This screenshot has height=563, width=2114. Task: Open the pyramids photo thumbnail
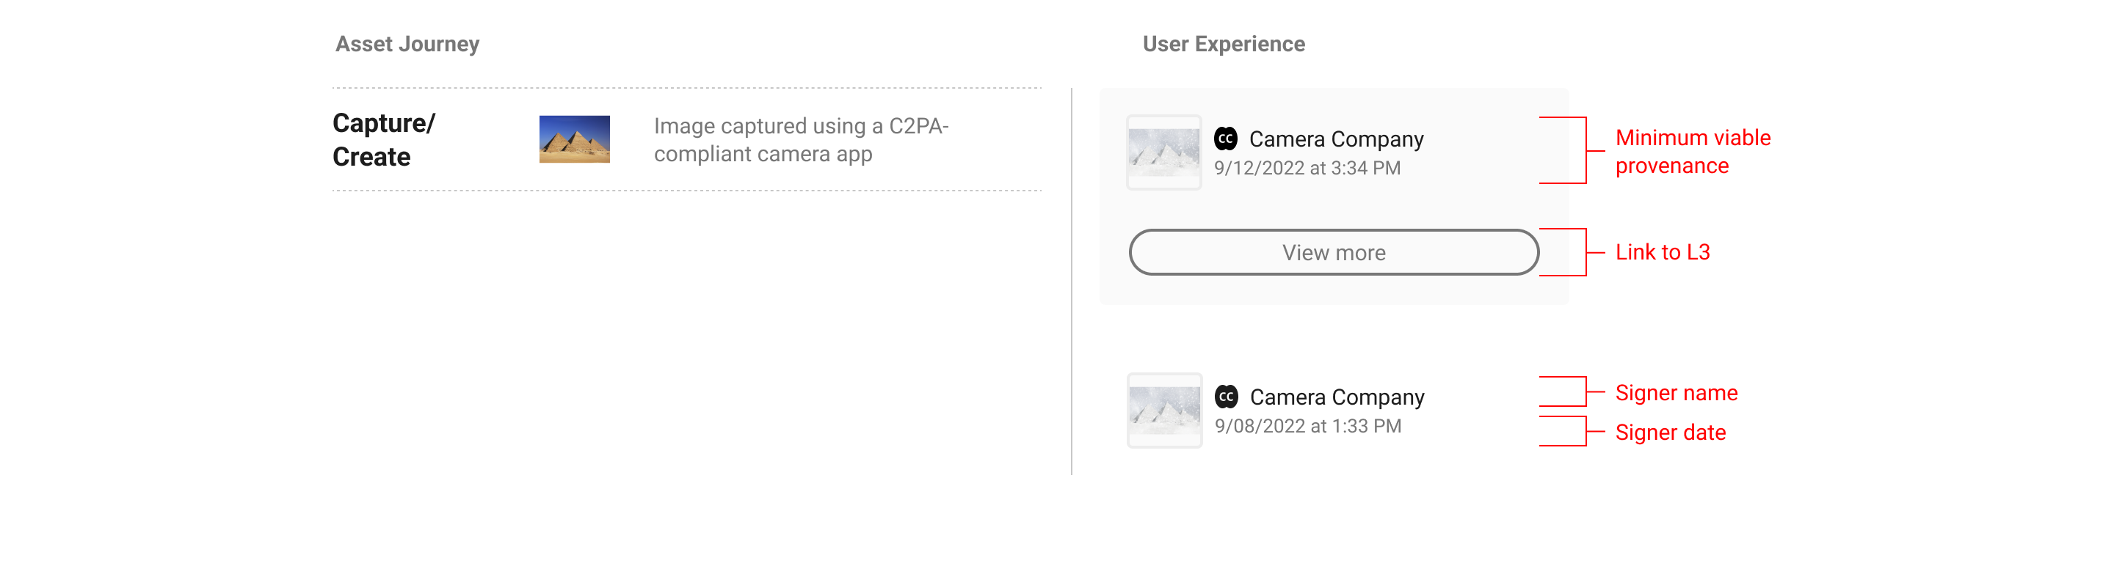coord(575,139)
